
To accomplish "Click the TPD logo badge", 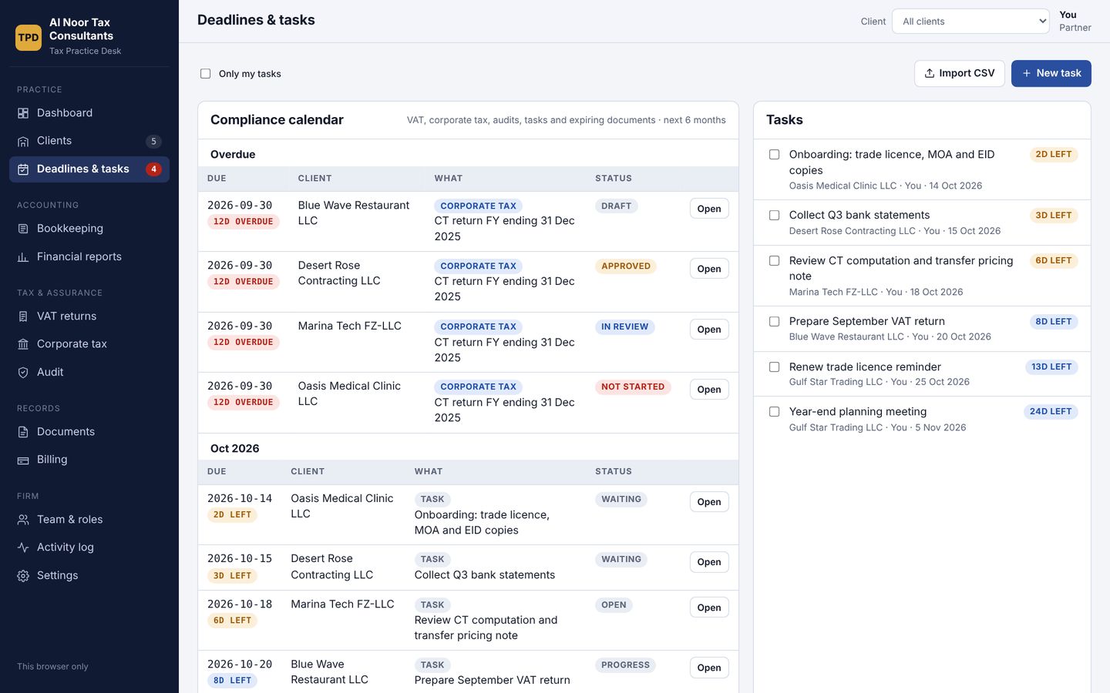I will (x=29, y=37).
